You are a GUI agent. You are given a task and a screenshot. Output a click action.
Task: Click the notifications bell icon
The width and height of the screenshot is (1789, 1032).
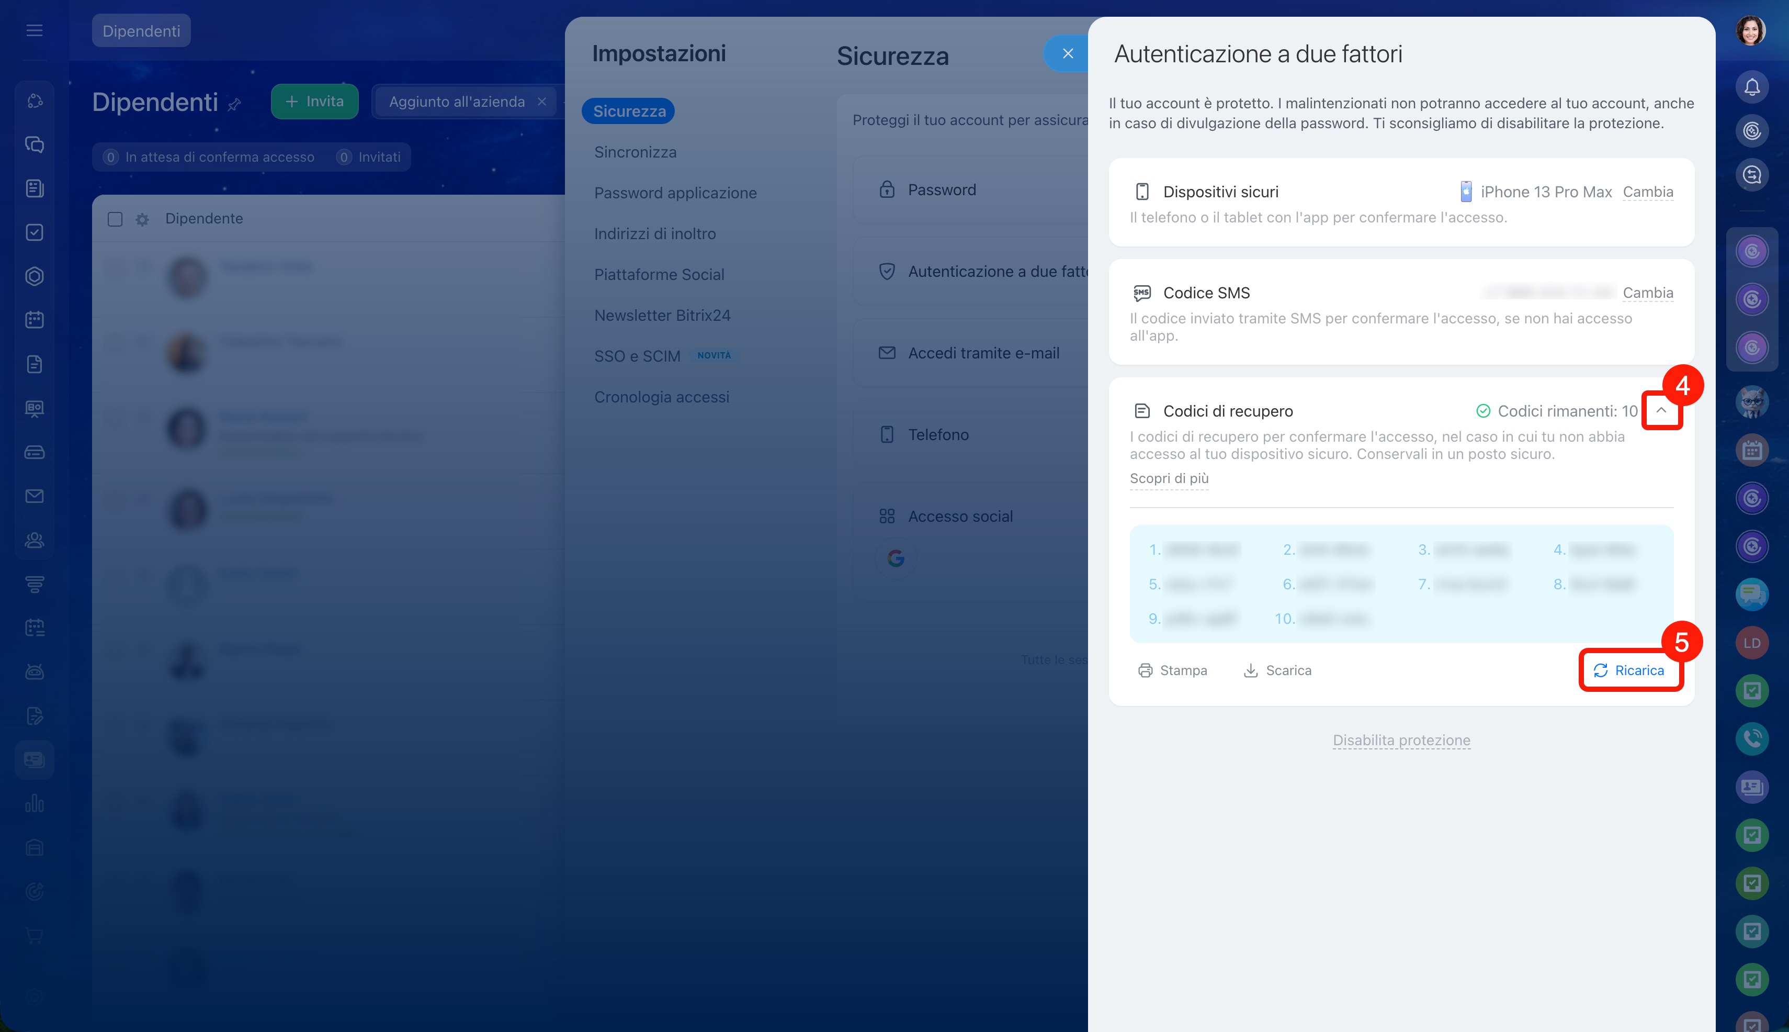coord(1751,87)
